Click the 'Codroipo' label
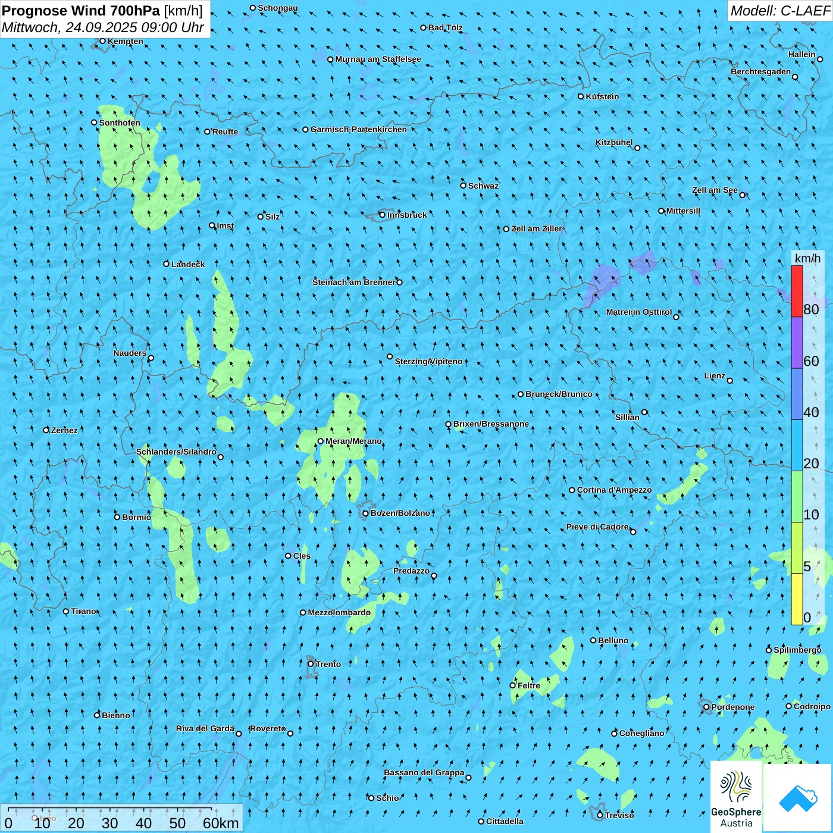The image size is (833, 833). pos(812,706)
